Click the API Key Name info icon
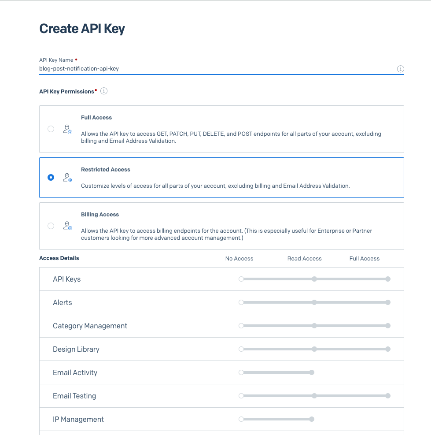431x435 pixels. point(400,69)
